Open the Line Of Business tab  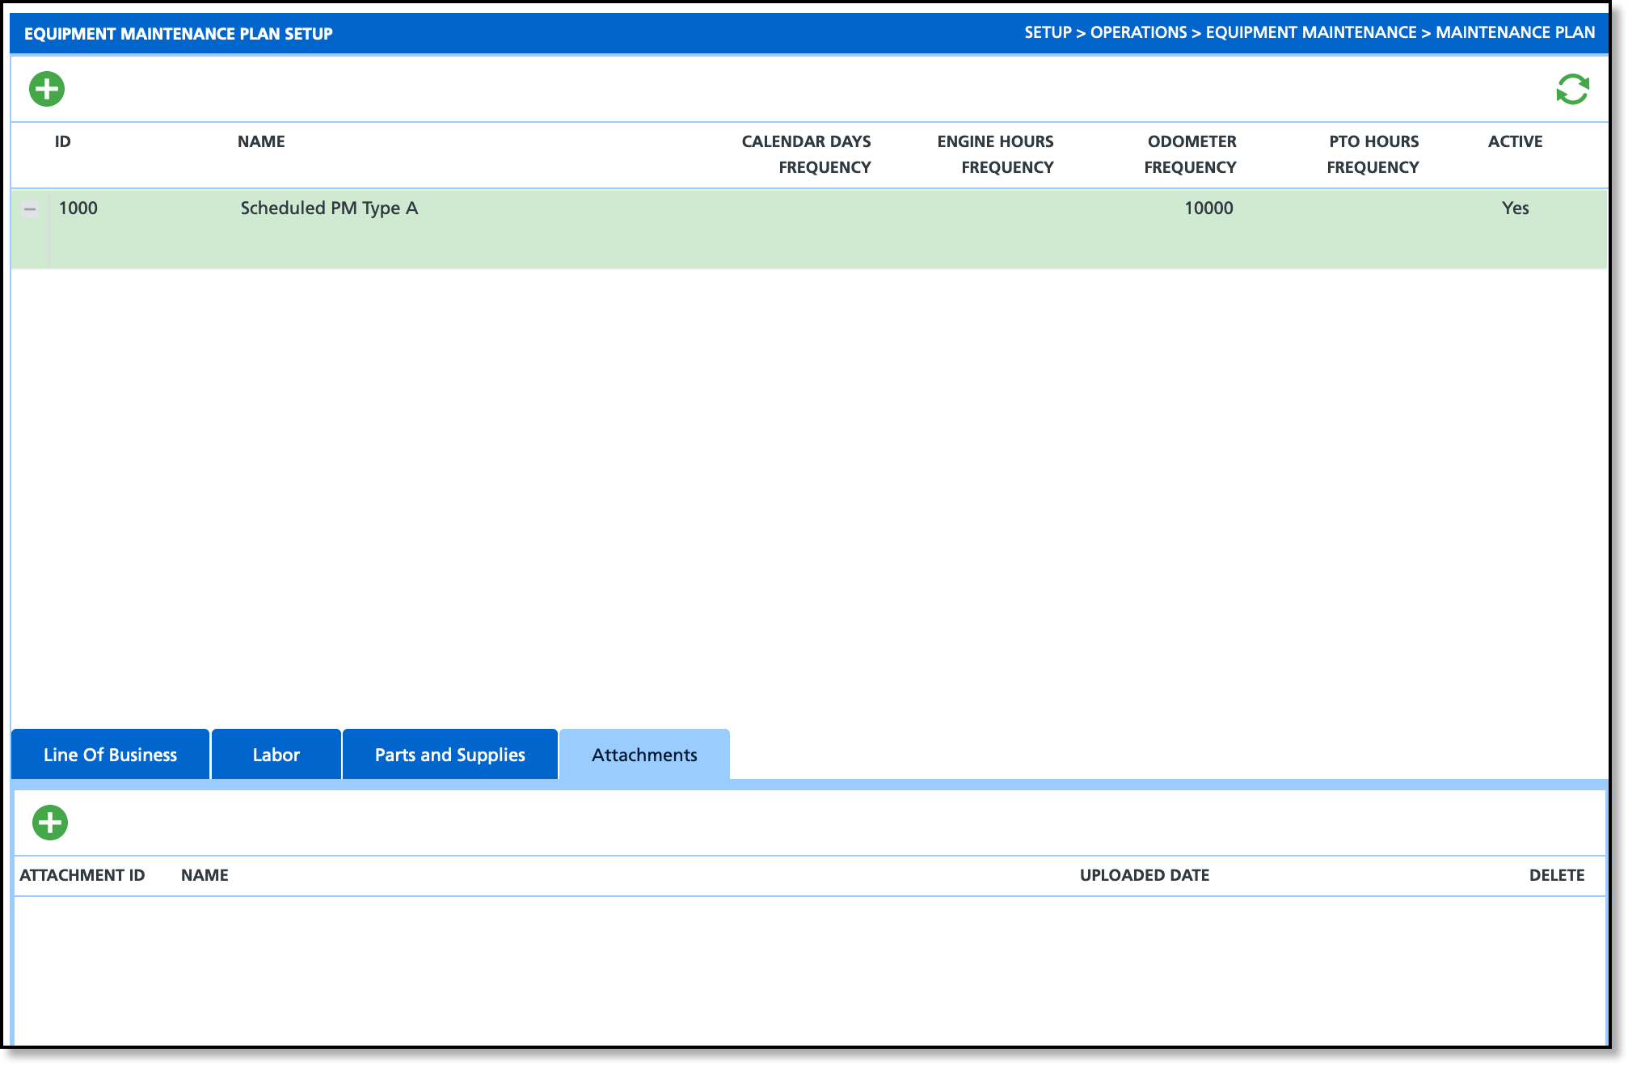click(x=110, y=755)
